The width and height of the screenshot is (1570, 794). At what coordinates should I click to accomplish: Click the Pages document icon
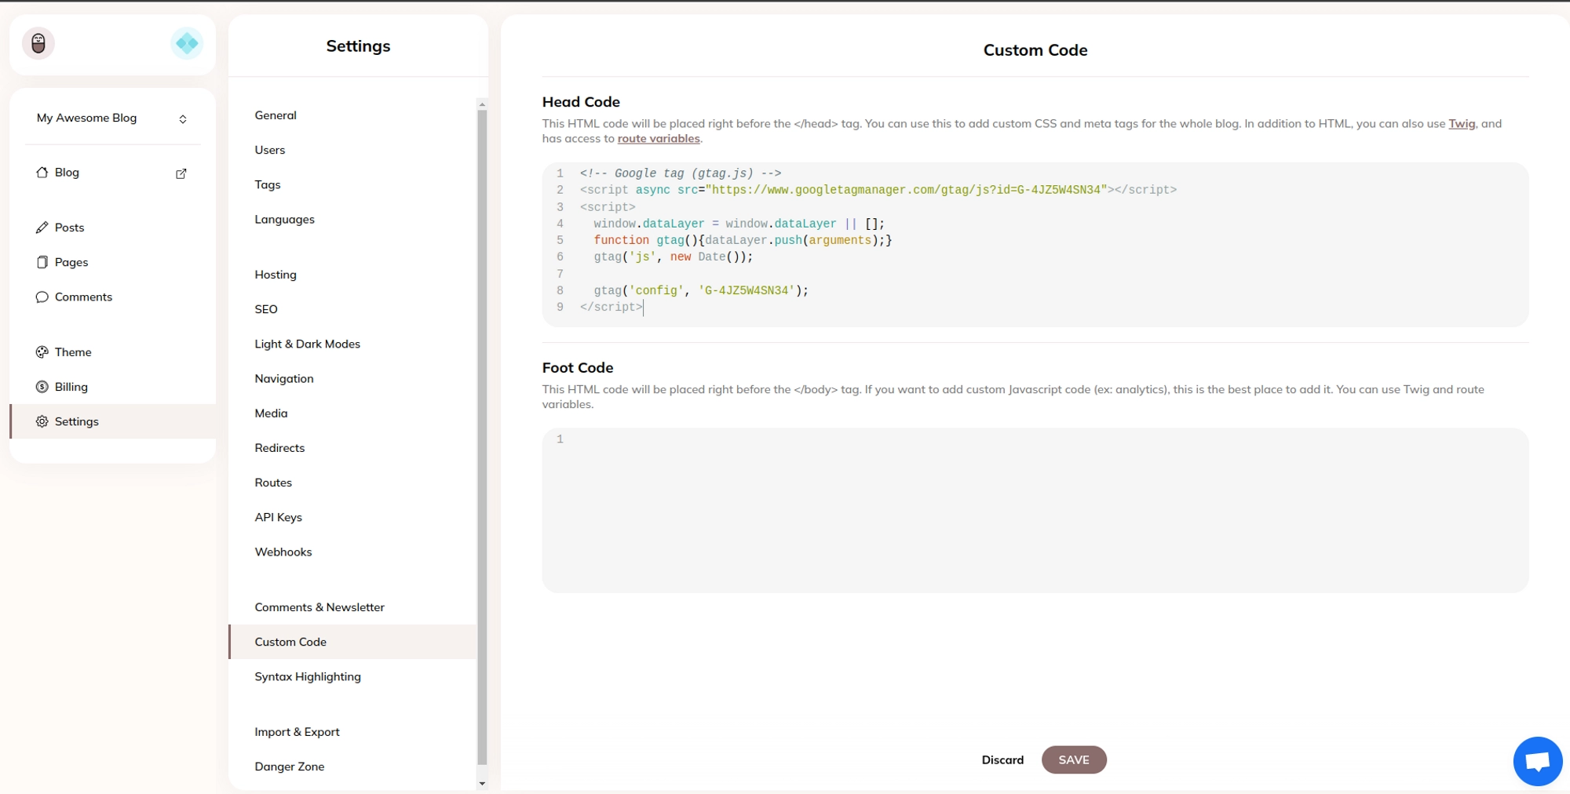42,262
